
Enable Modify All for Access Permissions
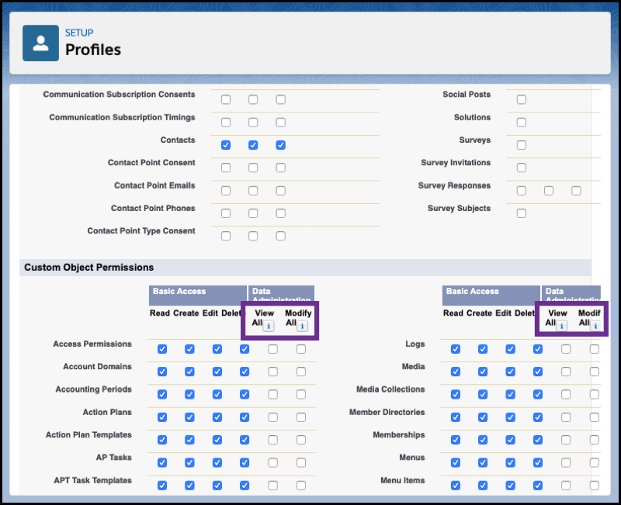point(301,348)
